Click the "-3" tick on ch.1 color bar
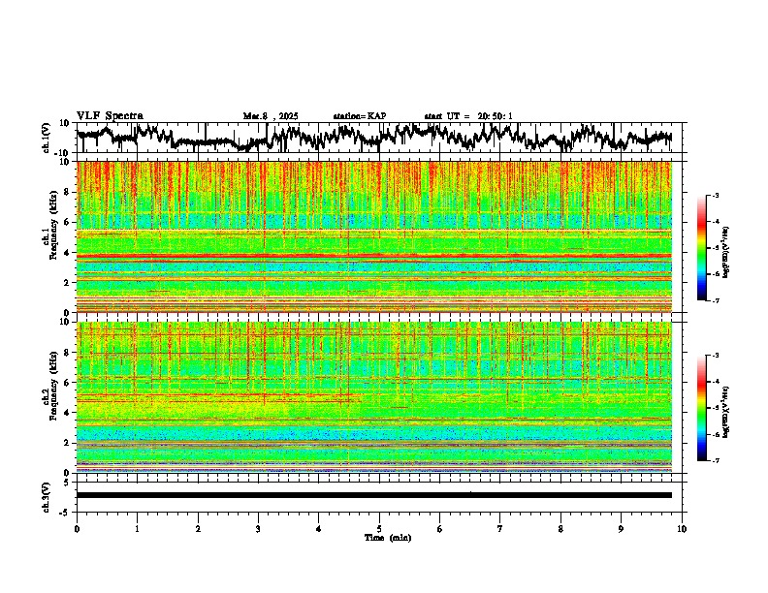 pos(715,196)
